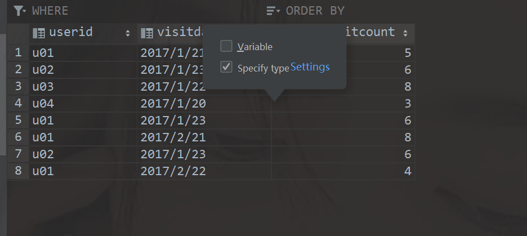Select row number 1 in gutter
Screen dimensions: 527x236
pos(18,53)
